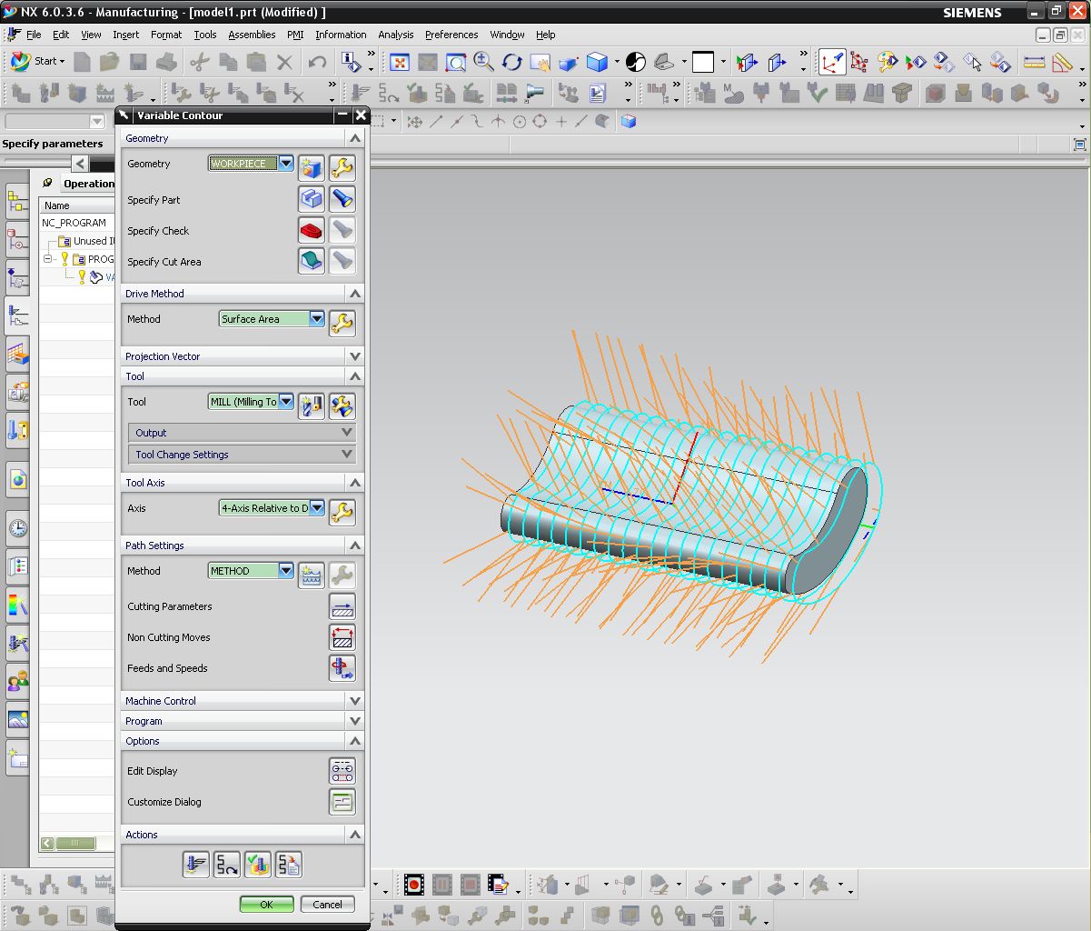The image size is (1091, 931).
Task: Select Unused Items node in navigator
Action: coord(87,241)
